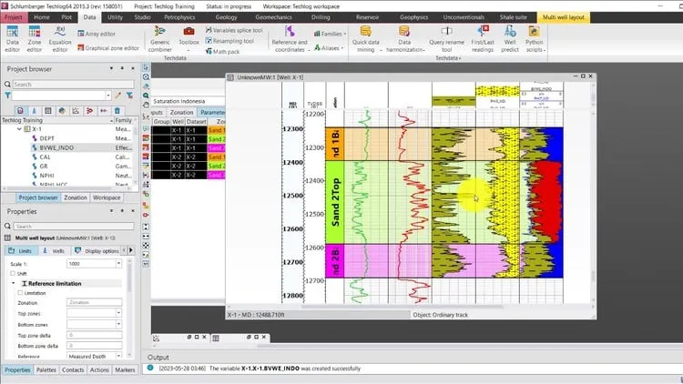Switch to the Palettes tab
This screenshot has width=683, height=384.
46,369
